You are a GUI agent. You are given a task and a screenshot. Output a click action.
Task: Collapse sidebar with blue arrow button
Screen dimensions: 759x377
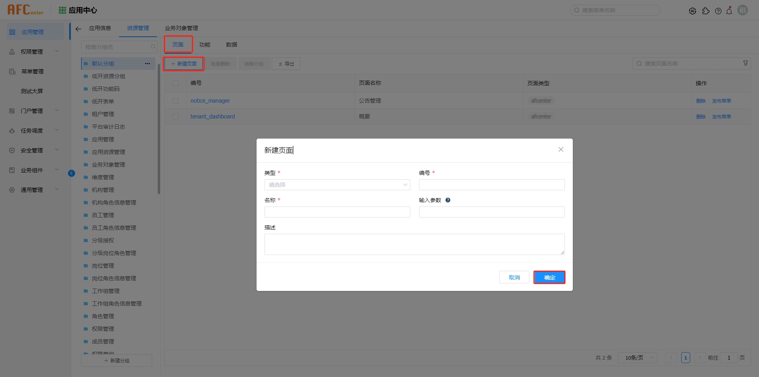click(x=72, y=173)
